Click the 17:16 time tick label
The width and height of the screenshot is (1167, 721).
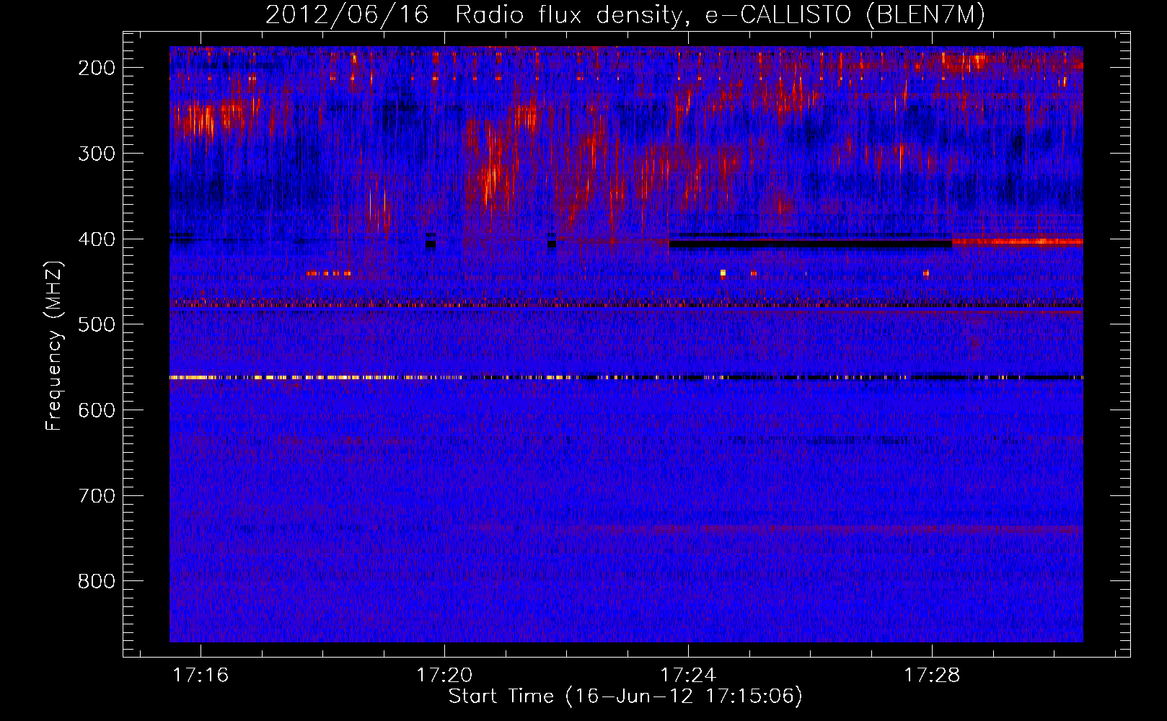point(201,675)
